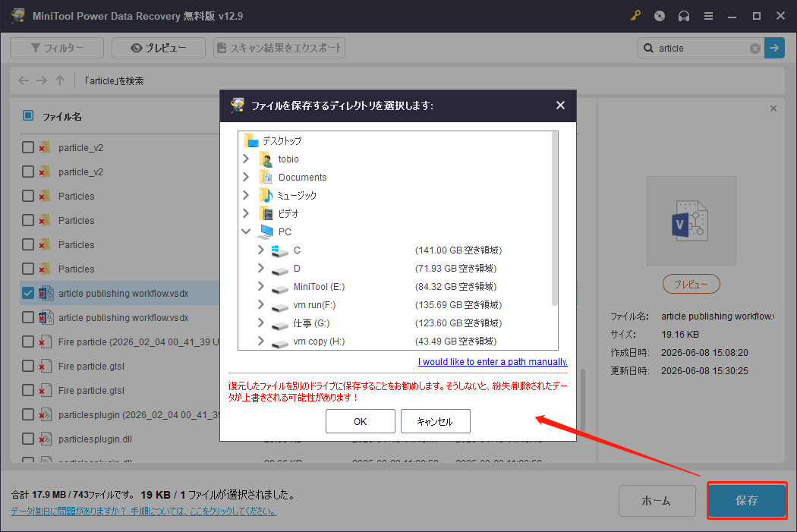The width and height of the screenshot is (797, 532).
Task: Expand MiniTool (E:) chevron
Action: point(261,286)
